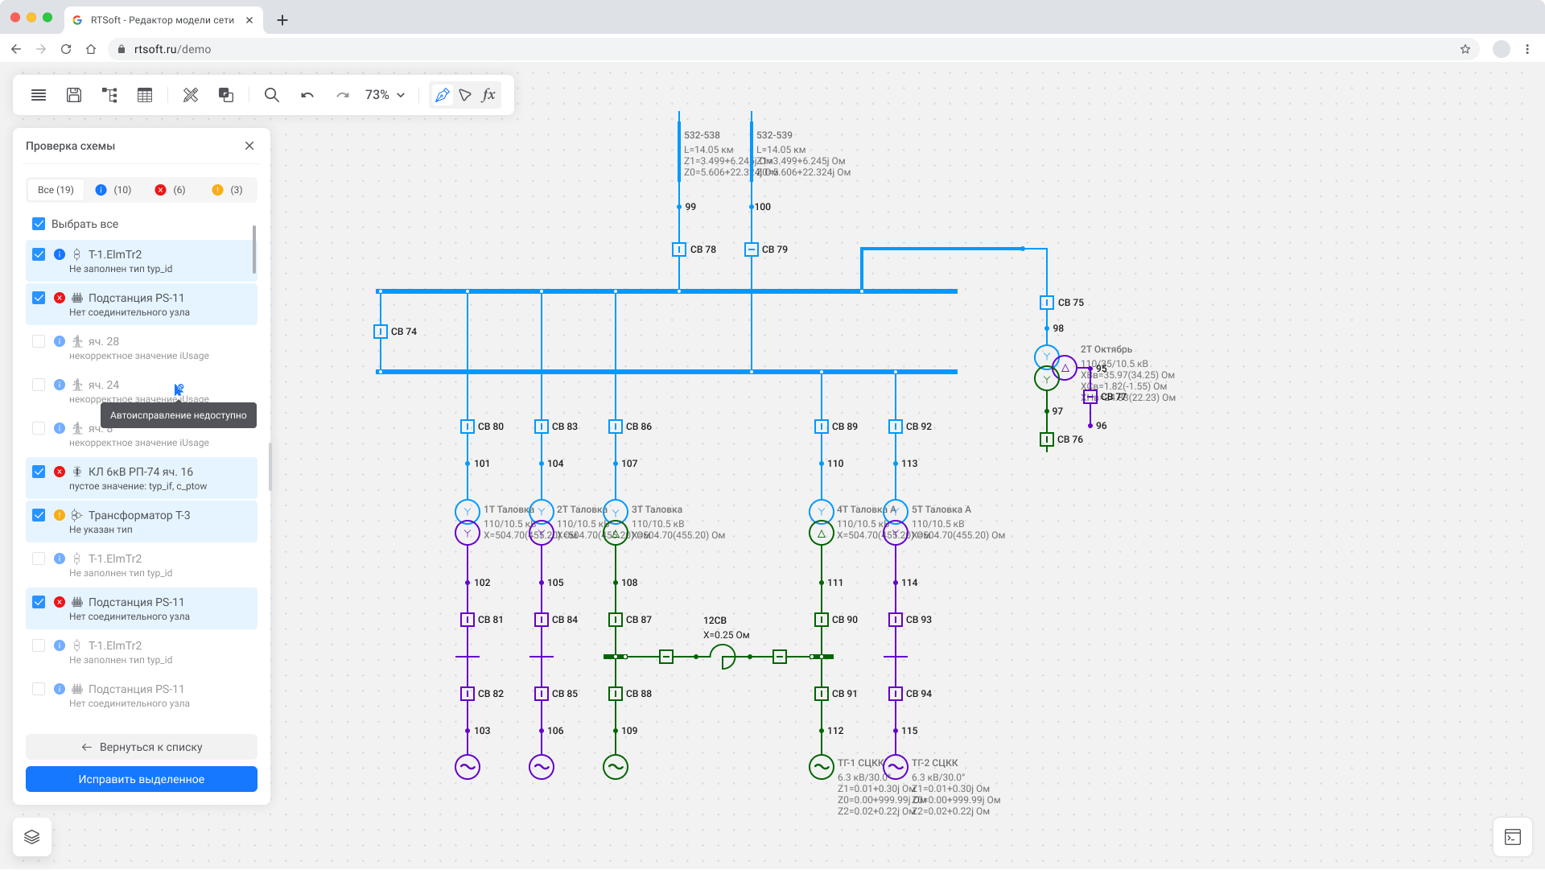Select bus coupler breaker CB 74
The height and width of the screenshot is (874, 1545).
(x=381, y=332)
